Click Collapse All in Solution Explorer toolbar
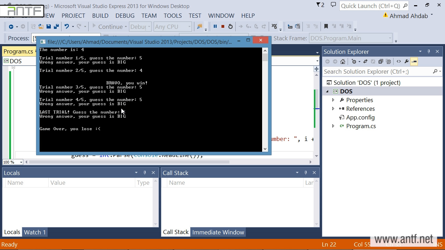 coord(381,61)
